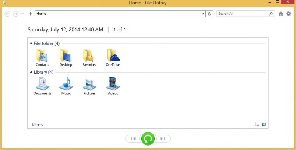Image resolution: width=296 pixels, height=150 pixels.
Task: Switch to details view
Action: pyautogui.click(x=257, y=124)
